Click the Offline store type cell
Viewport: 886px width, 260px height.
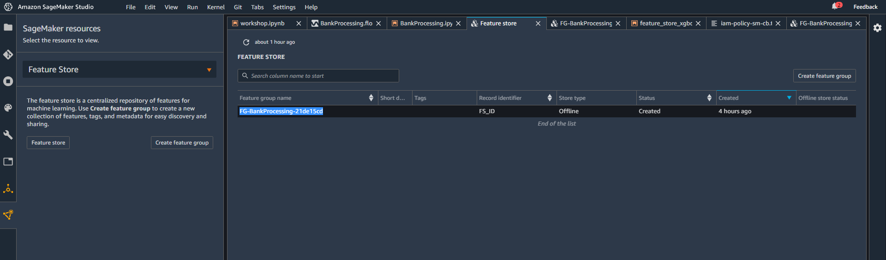pyautogui.click(x=569, y=111)
